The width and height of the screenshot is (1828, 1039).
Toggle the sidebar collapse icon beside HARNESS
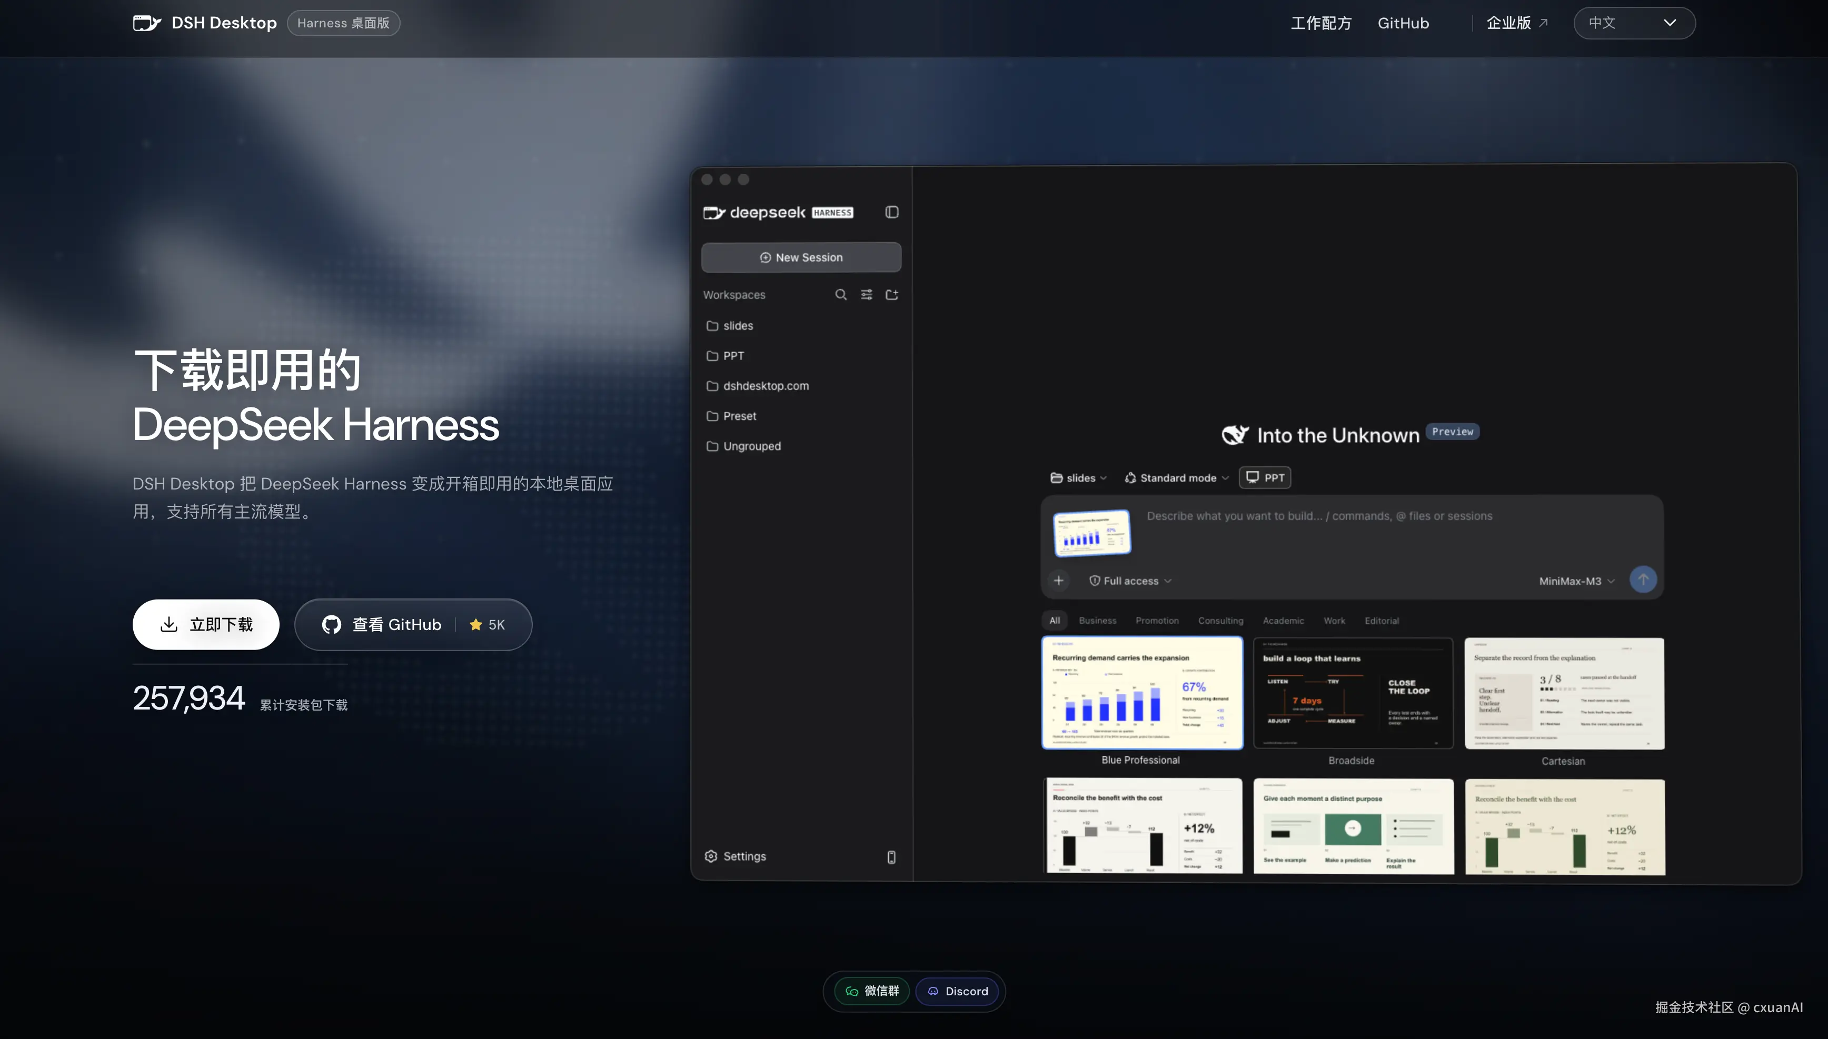[891, 212]
